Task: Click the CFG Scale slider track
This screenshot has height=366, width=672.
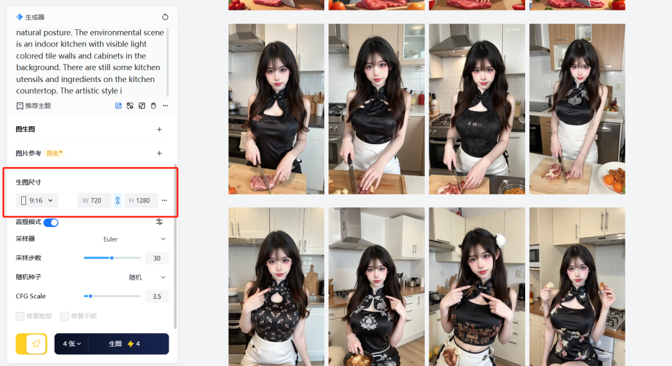Action: [x=113, y=296]
